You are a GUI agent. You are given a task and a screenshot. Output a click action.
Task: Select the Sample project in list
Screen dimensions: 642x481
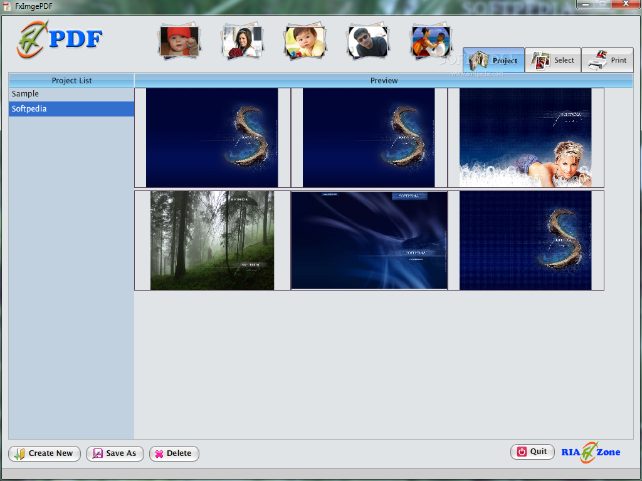pyautogui.click(x=71, y=94)
